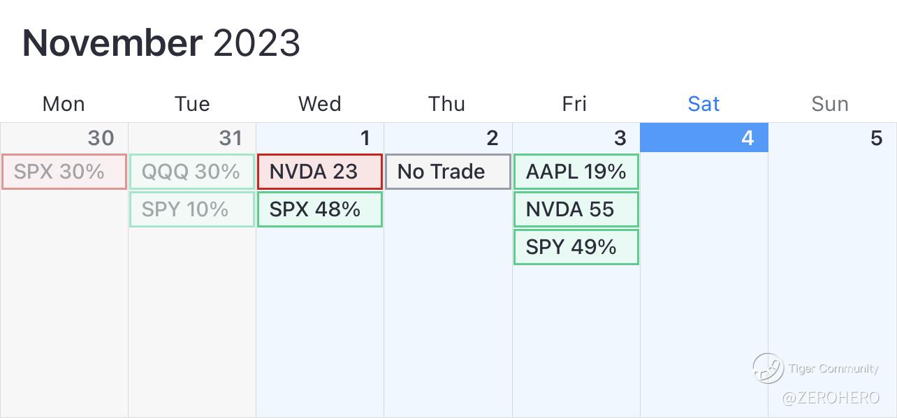897x418 pixels.
Task: Click the Tiger Community logo icon
Action: click(x=768, y=368)
